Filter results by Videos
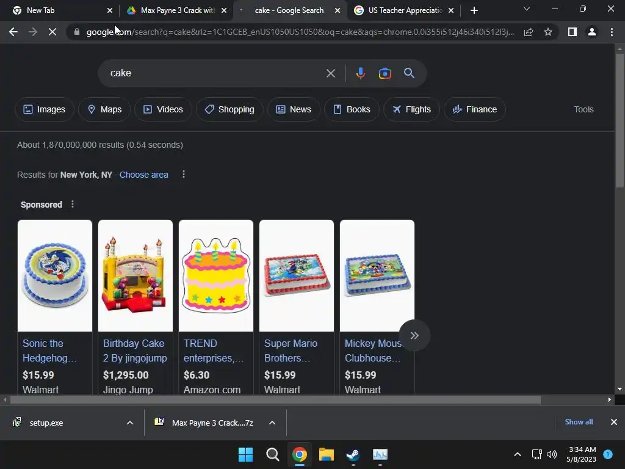This screenshot has height=469, width=625. pyautogui.click(x=163, y=109)
